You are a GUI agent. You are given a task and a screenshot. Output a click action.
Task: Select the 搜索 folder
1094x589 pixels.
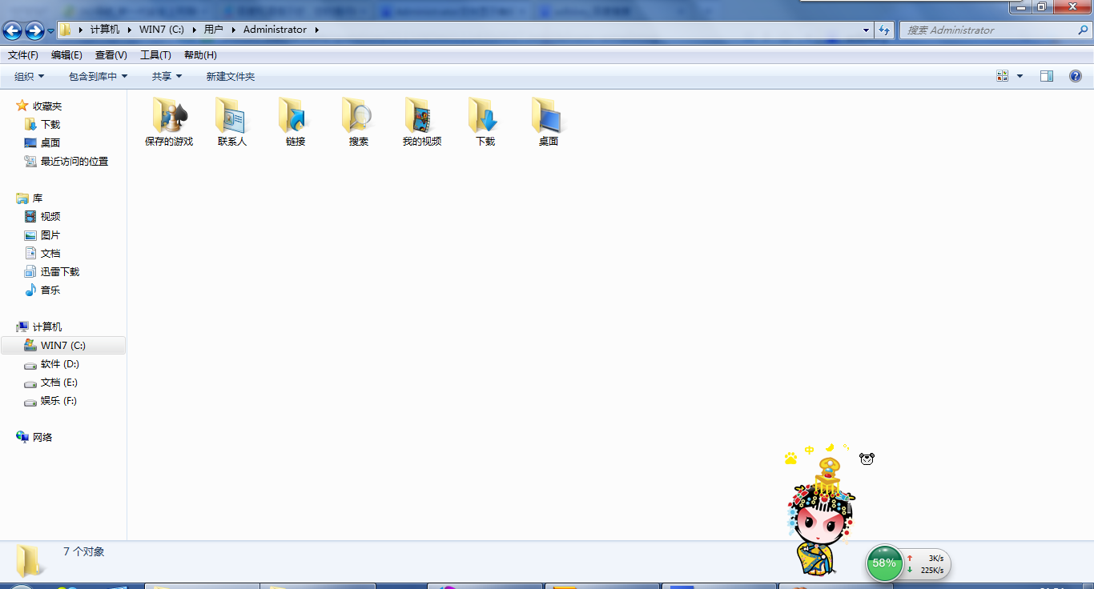coord(359,122)
